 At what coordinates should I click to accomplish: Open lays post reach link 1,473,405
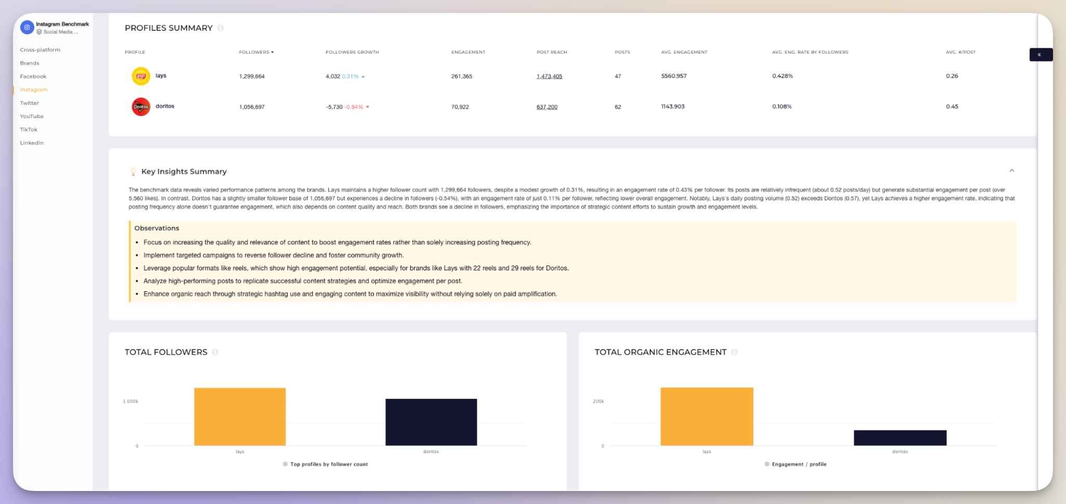tap(549, 76)
